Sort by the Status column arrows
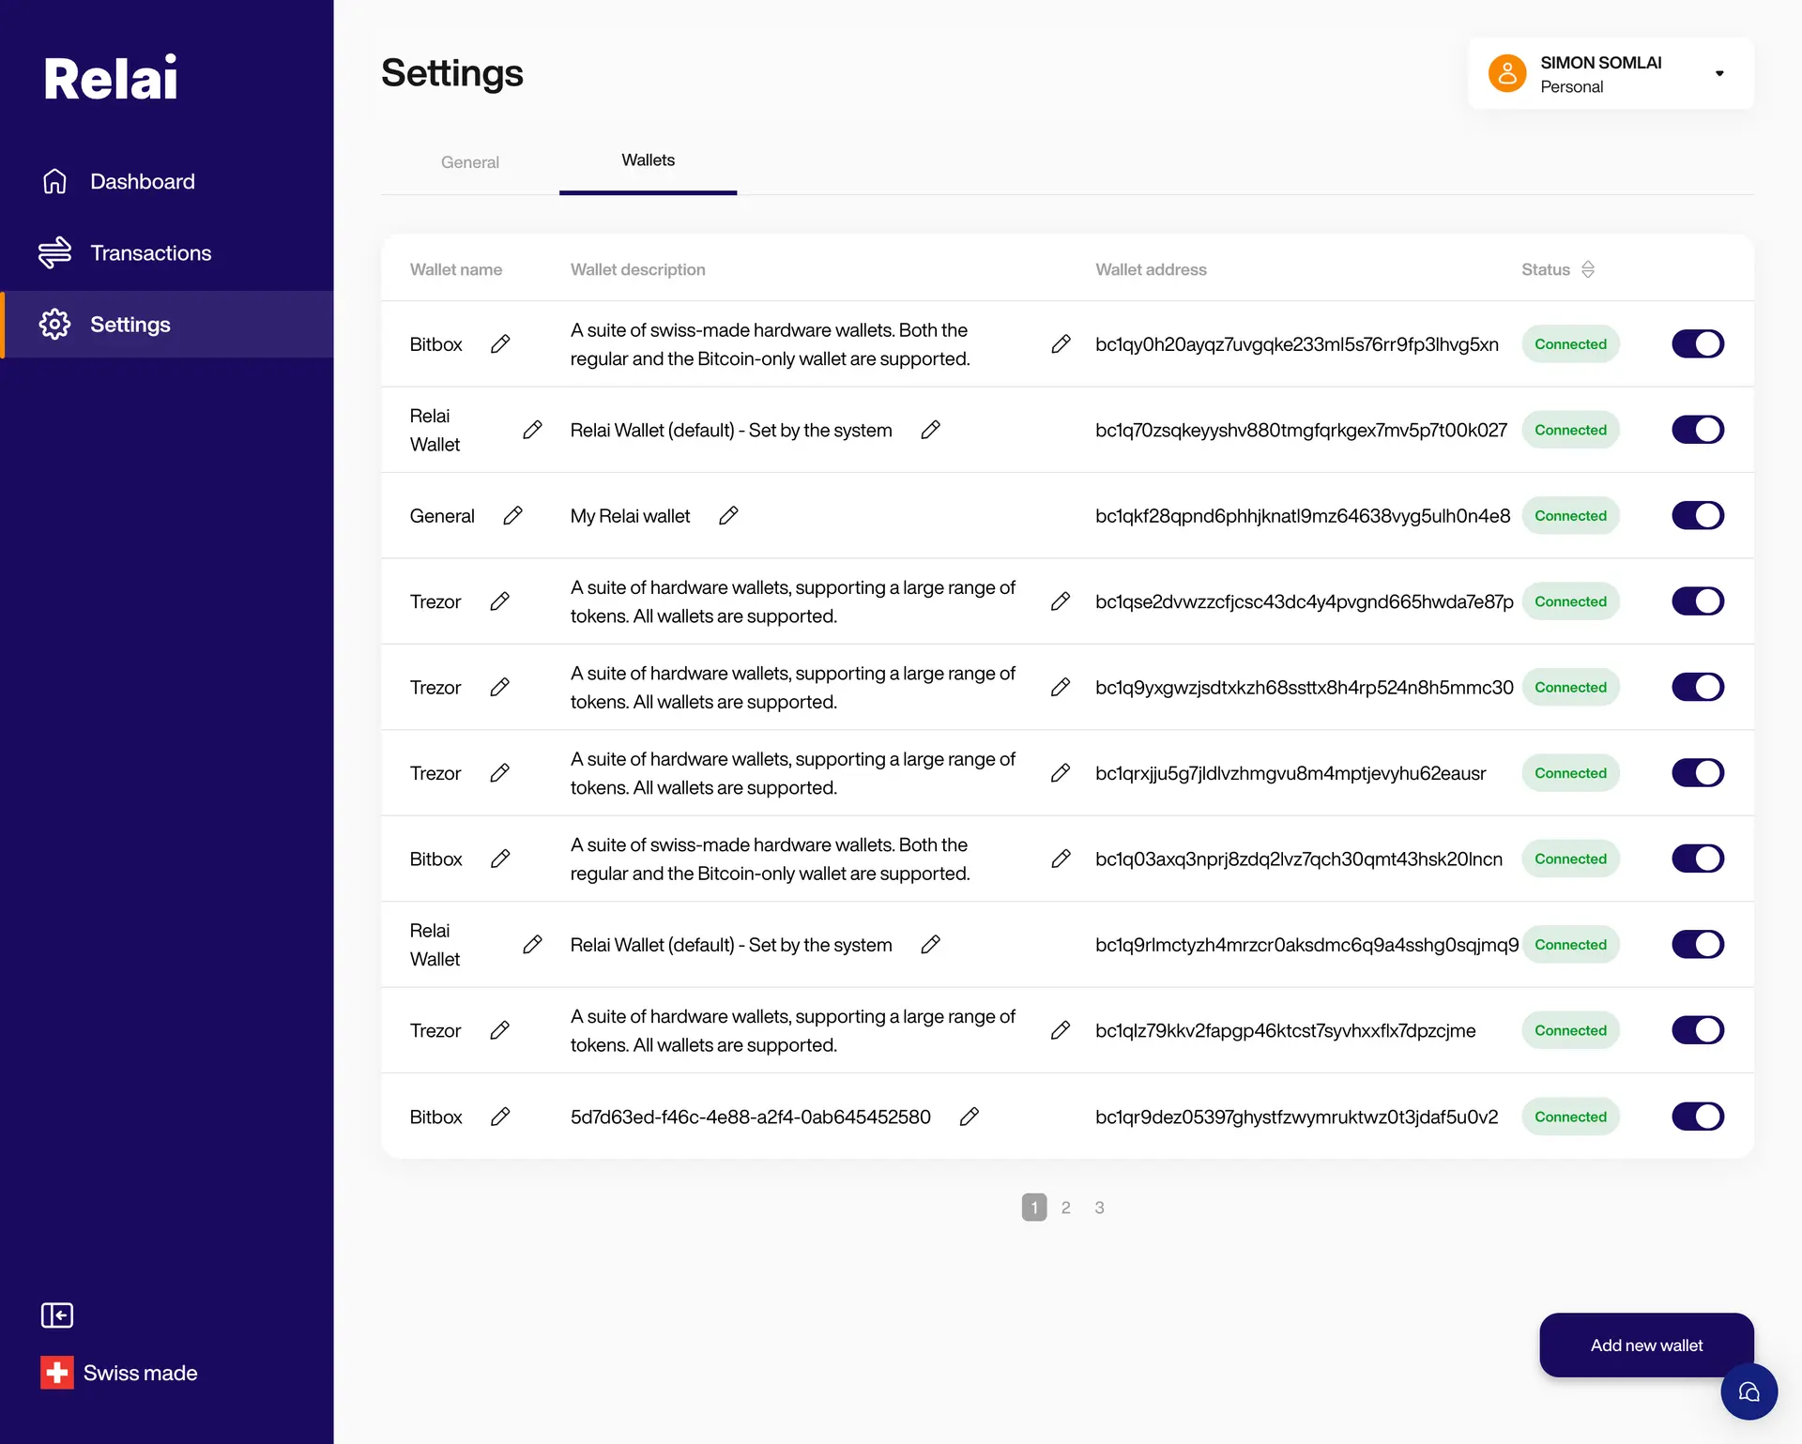The width and height of the screenshot is (1802, 1444). (1588, 269)
